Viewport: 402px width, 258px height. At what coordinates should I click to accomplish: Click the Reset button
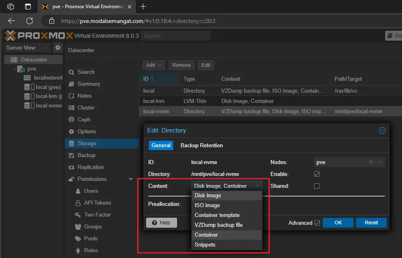click(371, 223)
